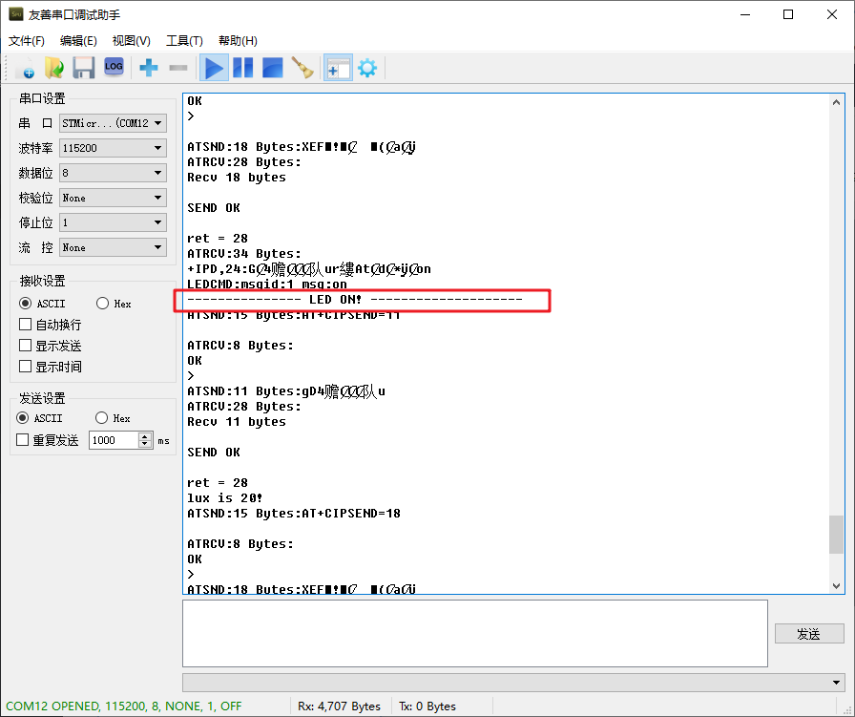Click the blue plus toolbar icon
This screenshot has height=717, width=855.
click(148, 68)
